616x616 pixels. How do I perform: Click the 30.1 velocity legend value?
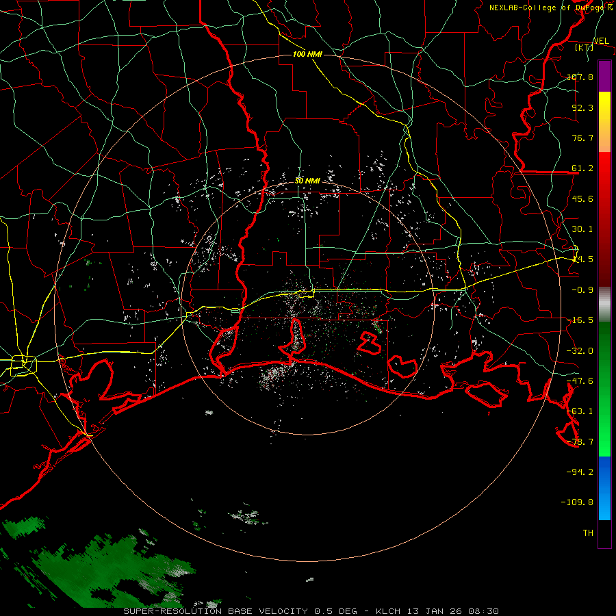pos(582,229)
